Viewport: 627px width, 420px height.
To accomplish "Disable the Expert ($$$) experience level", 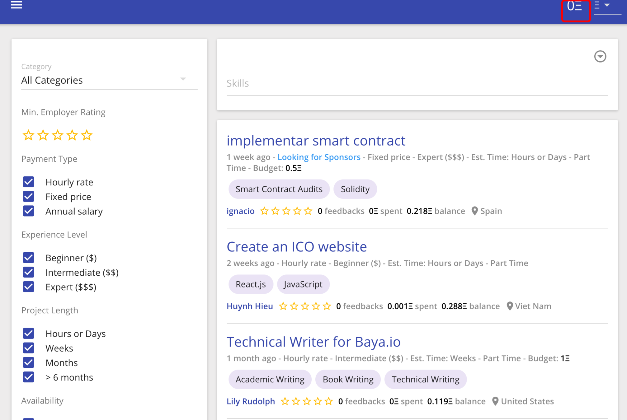I will point(29,287).
